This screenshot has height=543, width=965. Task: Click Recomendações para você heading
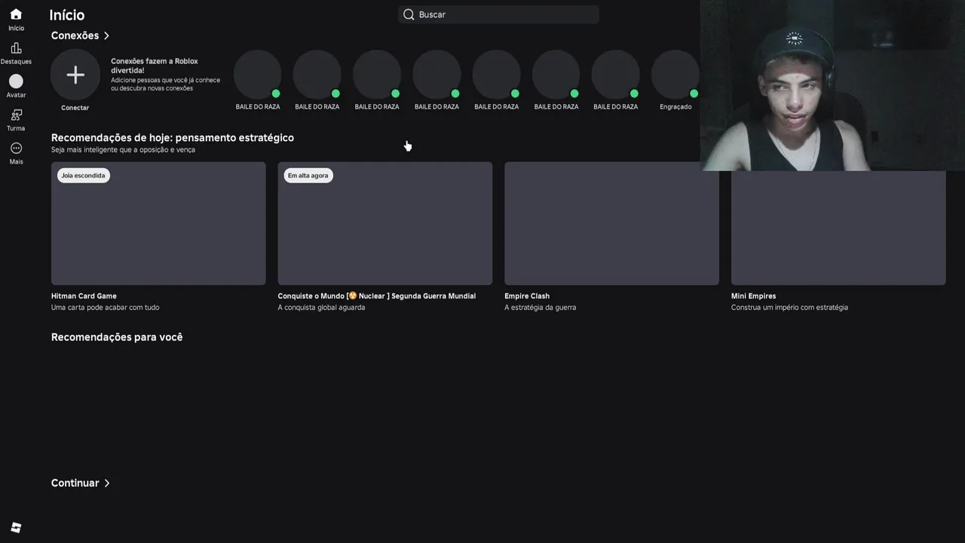117,337
